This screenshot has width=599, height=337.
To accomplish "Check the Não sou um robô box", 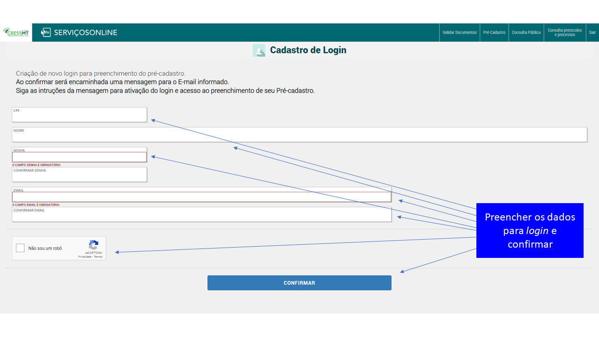I will point(20,248).
